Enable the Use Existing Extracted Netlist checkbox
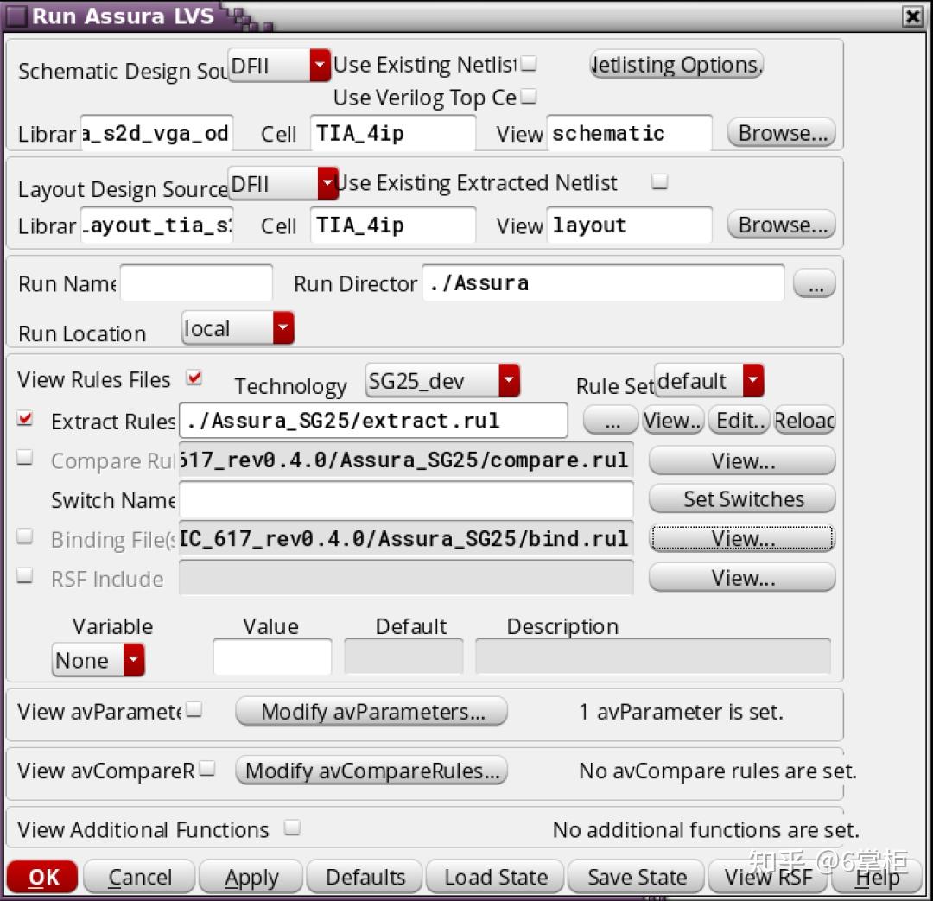 pyautogui.click(x=659, y=181)
